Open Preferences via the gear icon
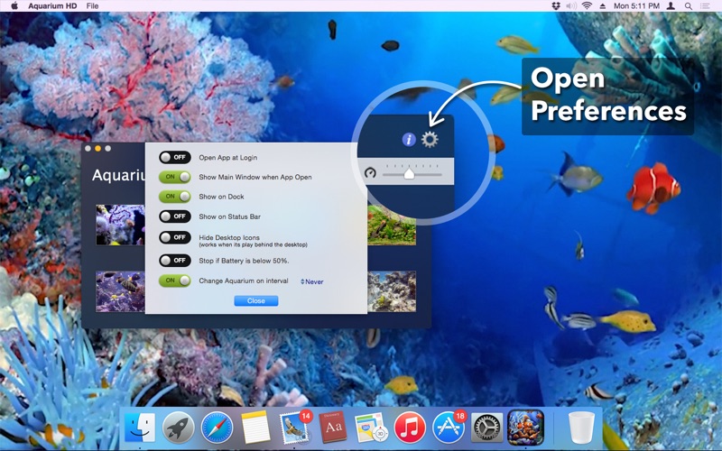Image resolution: width=722 pixels, height=451 pixels. 430,140
